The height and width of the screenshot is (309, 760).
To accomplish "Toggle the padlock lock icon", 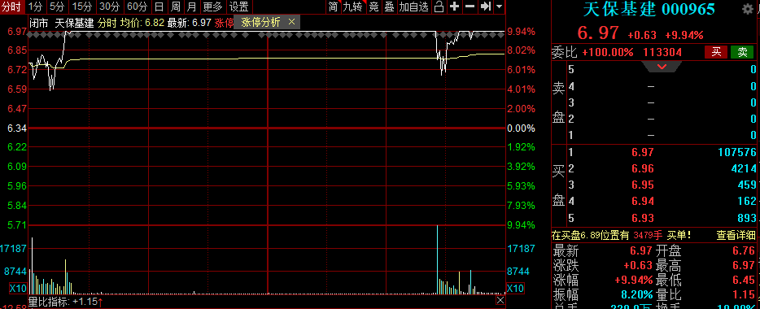I will [x=439, y=7].
